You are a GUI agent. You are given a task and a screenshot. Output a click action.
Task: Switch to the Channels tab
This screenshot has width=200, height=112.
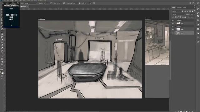[179, 7]
